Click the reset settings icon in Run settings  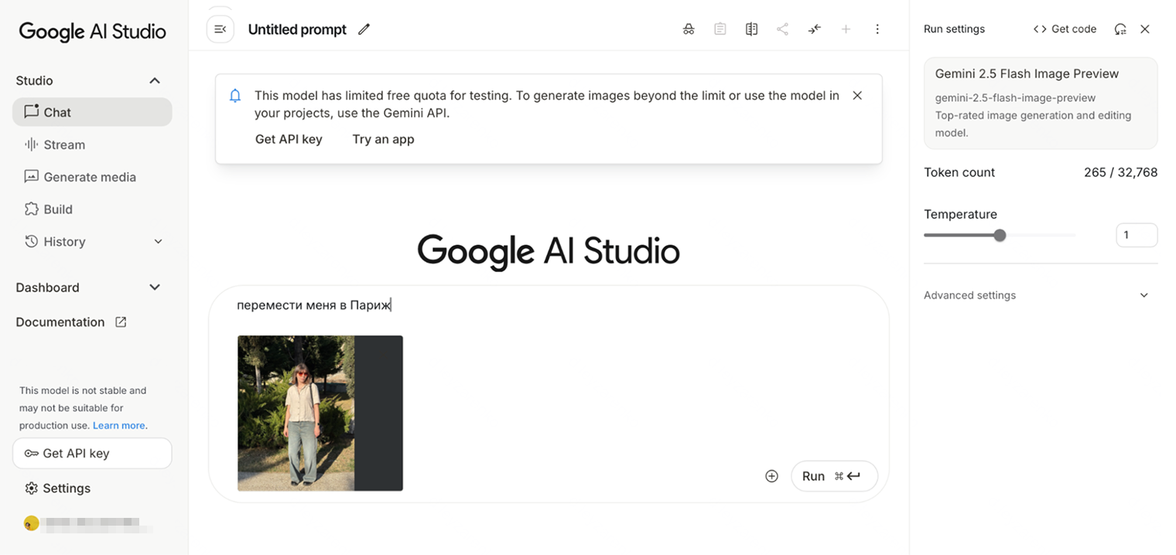tap(1120, 29)
